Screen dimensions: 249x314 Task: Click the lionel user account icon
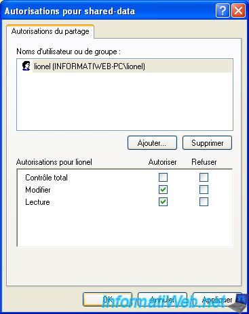[26, 66]
